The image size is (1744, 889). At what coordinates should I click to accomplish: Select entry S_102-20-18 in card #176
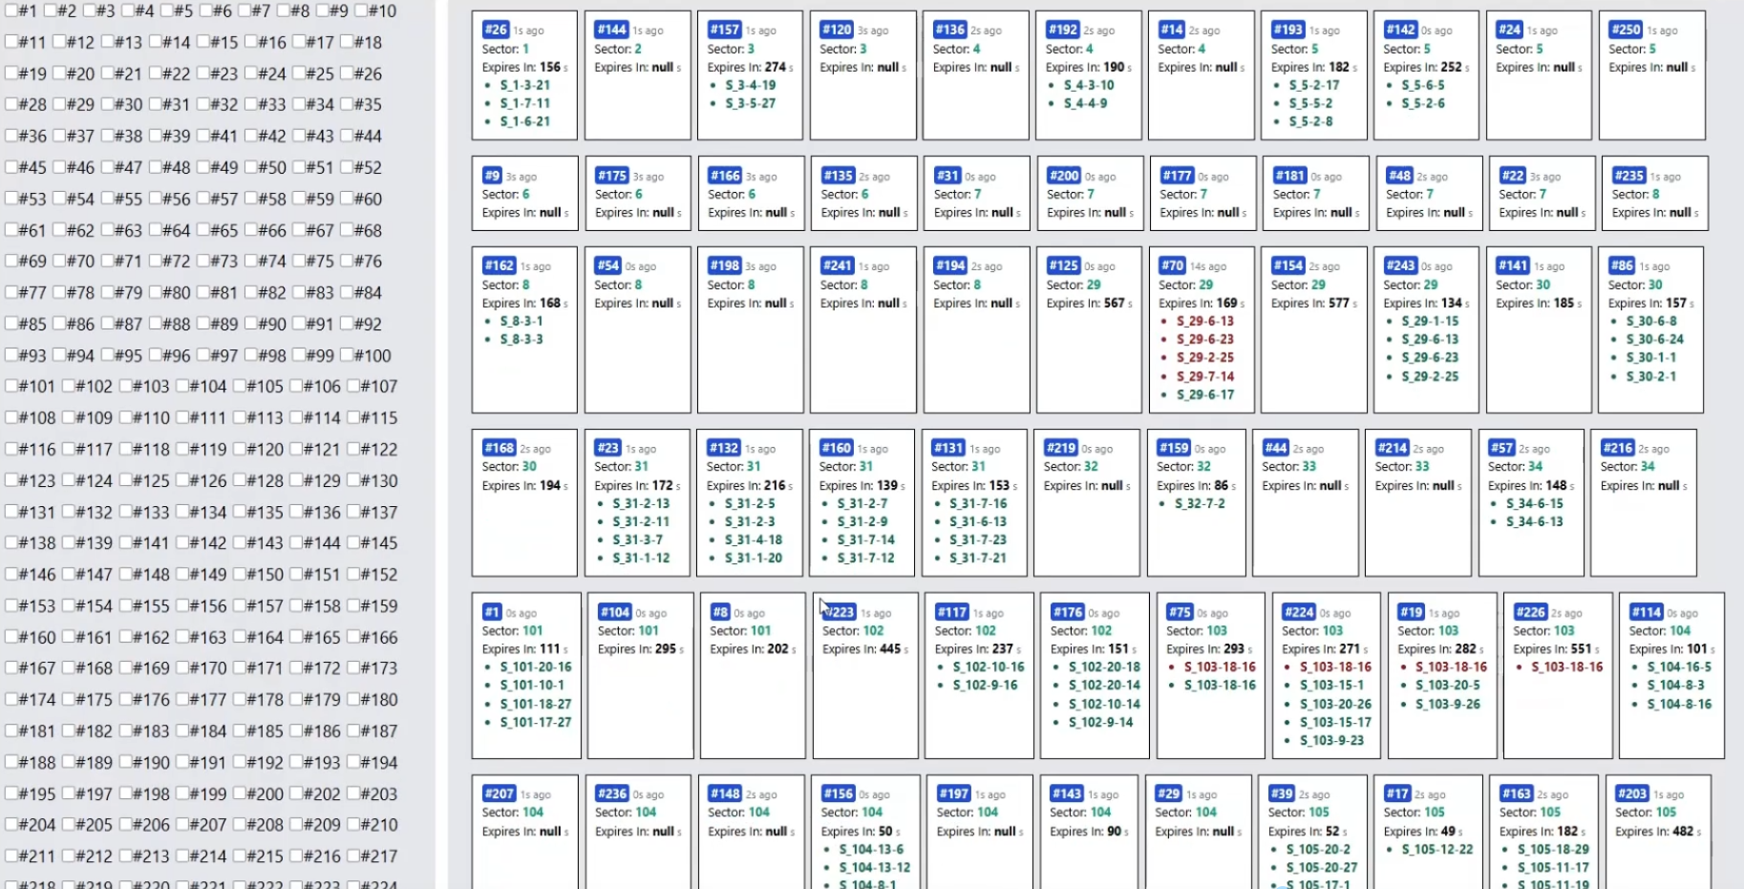[x=1104, y=667]
